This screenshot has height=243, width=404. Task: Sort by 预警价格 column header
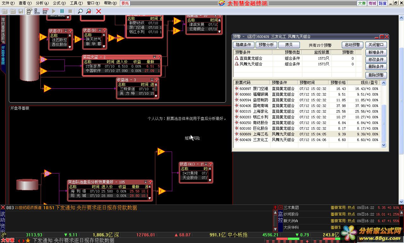pyautogui.click(x=338, y=83)
